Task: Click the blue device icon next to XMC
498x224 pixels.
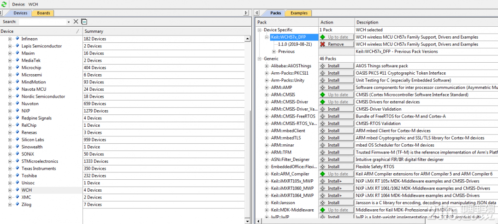Action: (17, 197)
